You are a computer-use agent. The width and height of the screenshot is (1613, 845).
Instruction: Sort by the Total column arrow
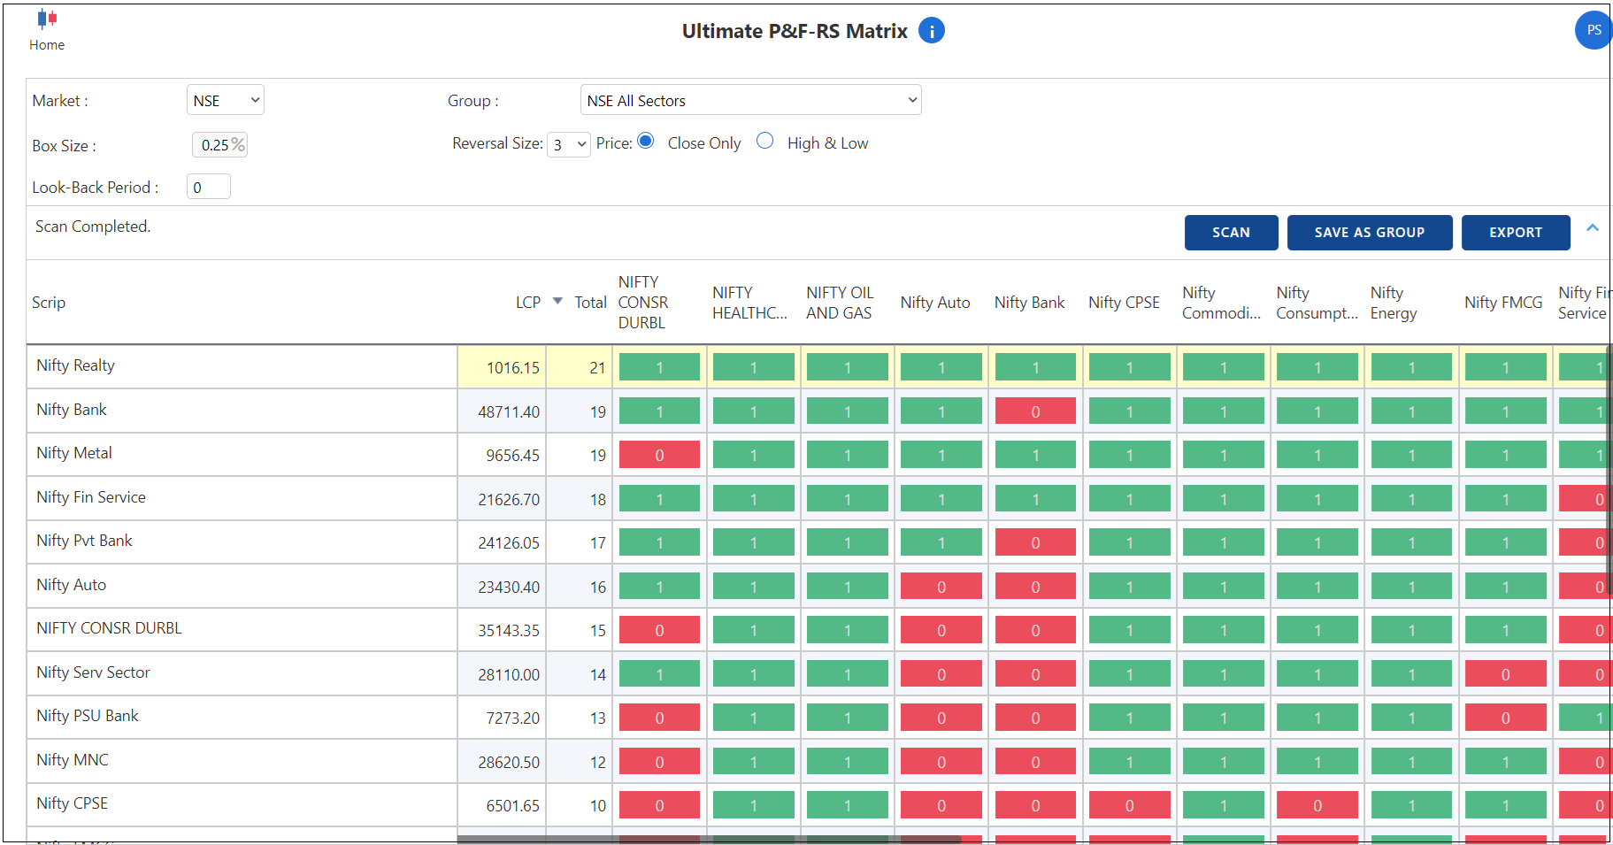[557, 302]
